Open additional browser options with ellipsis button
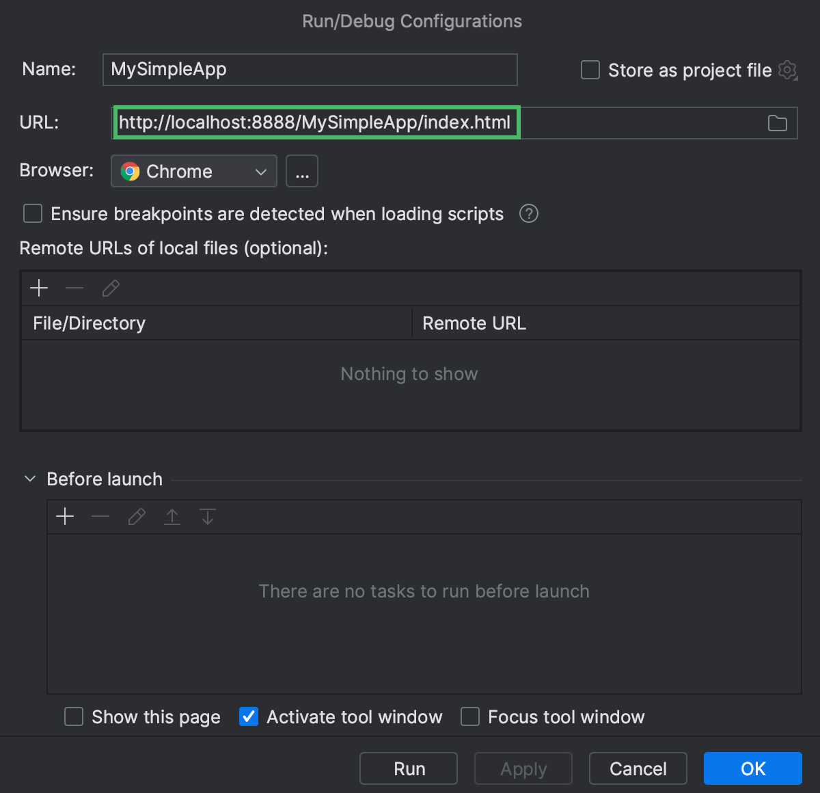 [301, 171]
